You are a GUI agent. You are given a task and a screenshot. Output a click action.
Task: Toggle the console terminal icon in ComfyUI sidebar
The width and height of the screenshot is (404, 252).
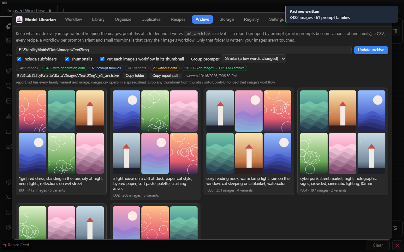[9, 197]
